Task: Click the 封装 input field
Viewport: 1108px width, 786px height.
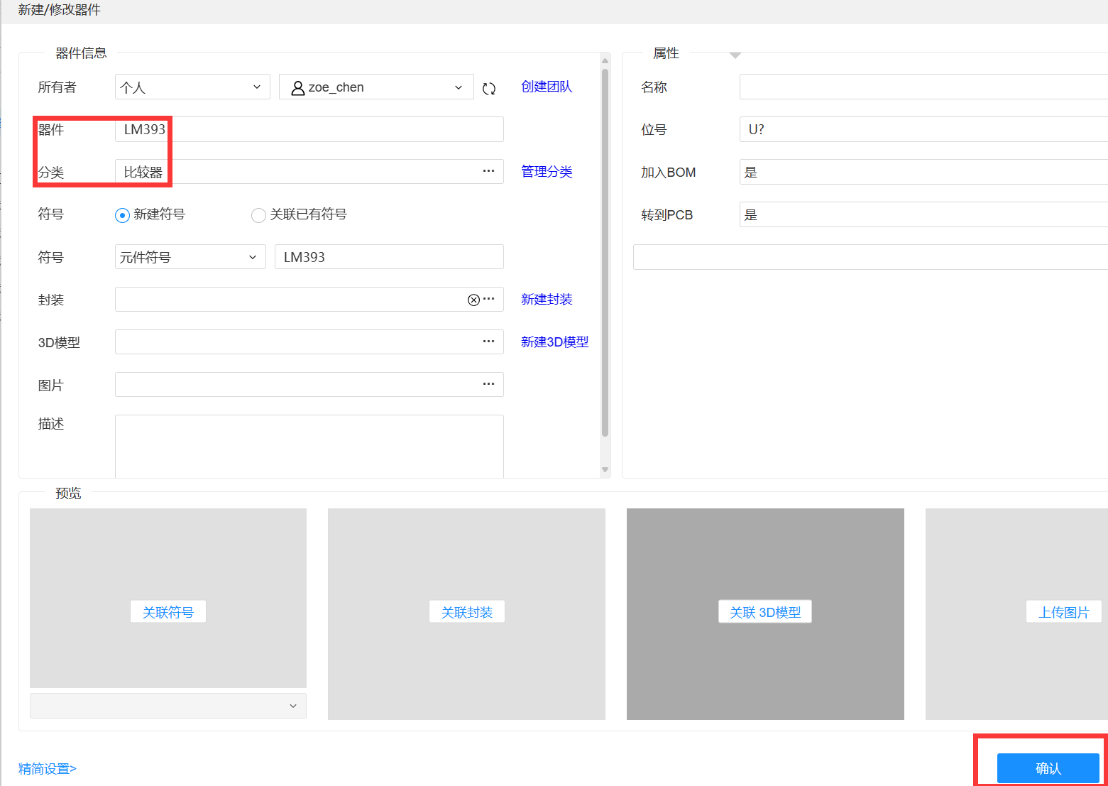Action: click(309, 300)
